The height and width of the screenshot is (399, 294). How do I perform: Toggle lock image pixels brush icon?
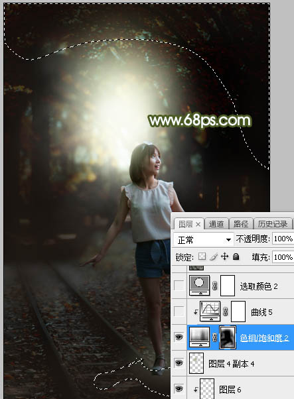tap(214, 256)
